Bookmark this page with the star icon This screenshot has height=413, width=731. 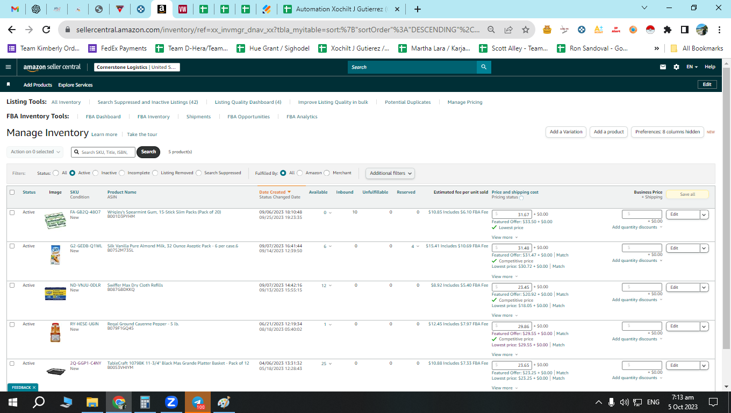click(x=526, y=30)
